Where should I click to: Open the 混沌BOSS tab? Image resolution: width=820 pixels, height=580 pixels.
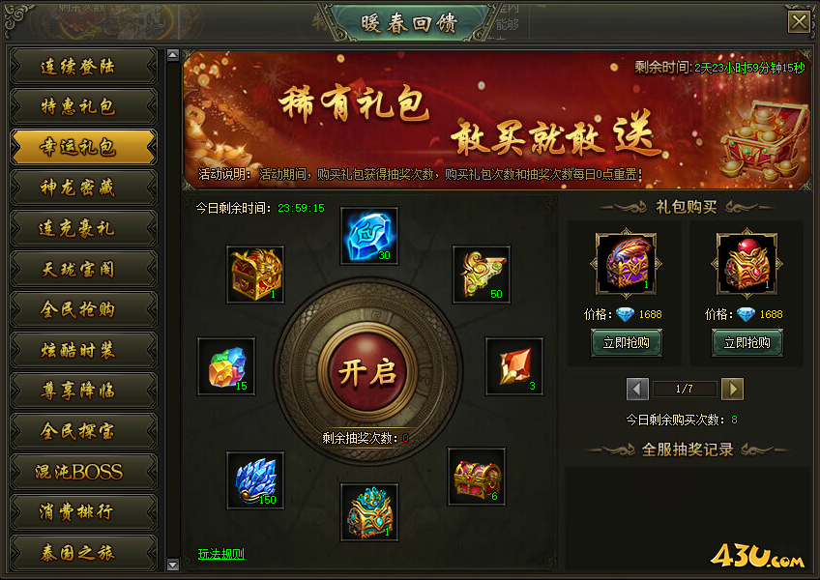[83, 472]
